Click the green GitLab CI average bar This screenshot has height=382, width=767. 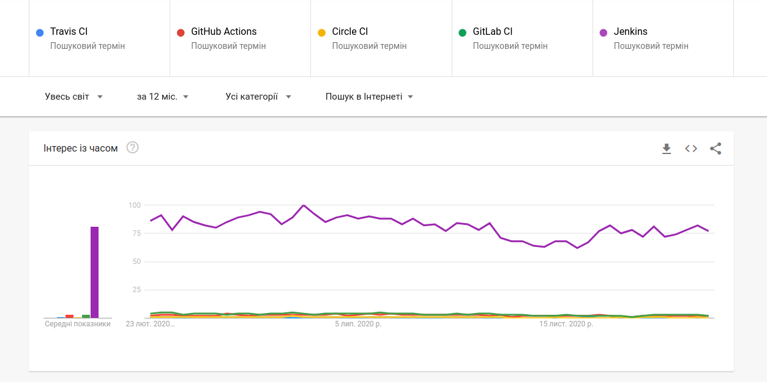click(86, 316)
